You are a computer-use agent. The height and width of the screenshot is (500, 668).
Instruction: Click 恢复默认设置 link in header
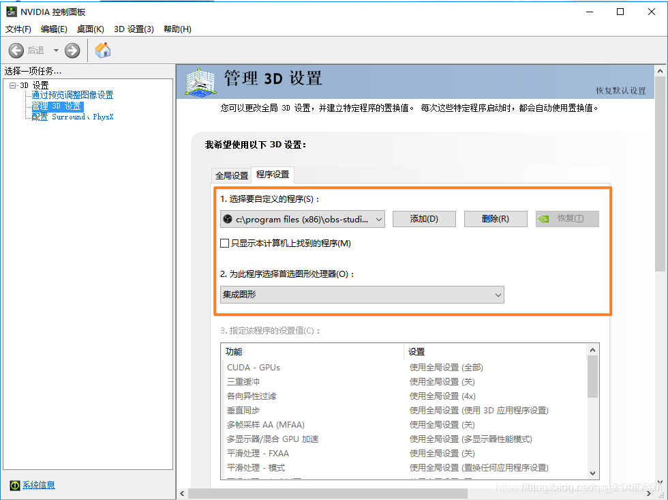pyautogui.click(x=621, y=90)
